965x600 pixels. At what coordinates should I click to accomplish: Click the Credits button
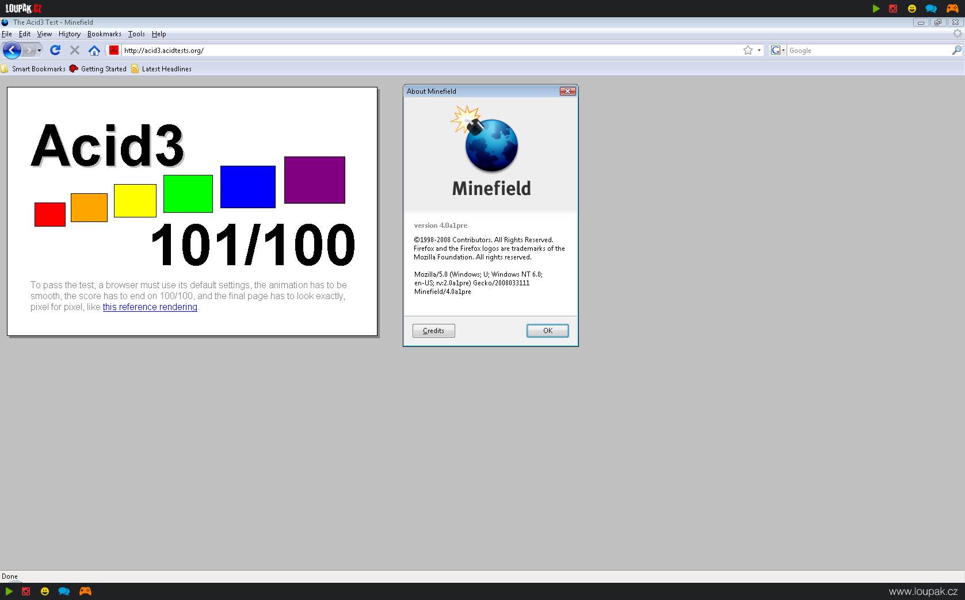pyautogui.click(x=433, y=331)
